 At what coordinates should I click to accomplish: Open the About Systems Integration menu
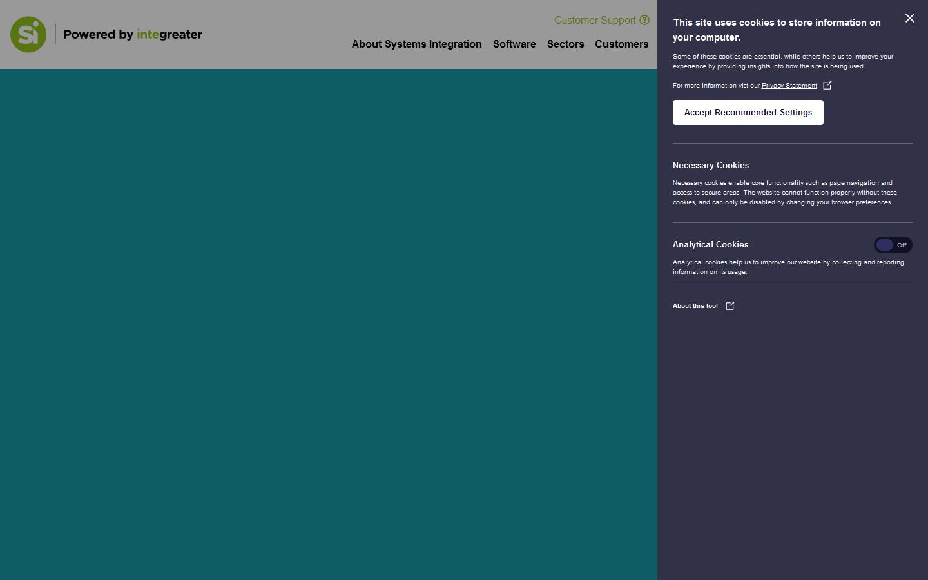[416, 44]
